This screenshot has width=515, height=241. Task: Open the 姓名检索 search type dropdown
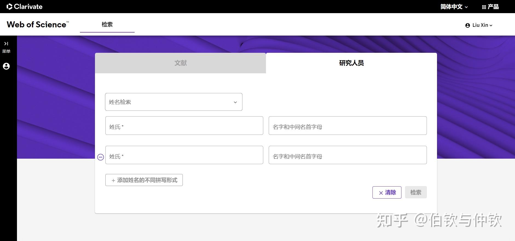pyautogui.click(x=173, y=102)
